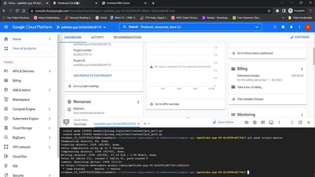The image size is (315, 177).
Task: Go to Home in sidebar
Action: (x=17, y=39)
